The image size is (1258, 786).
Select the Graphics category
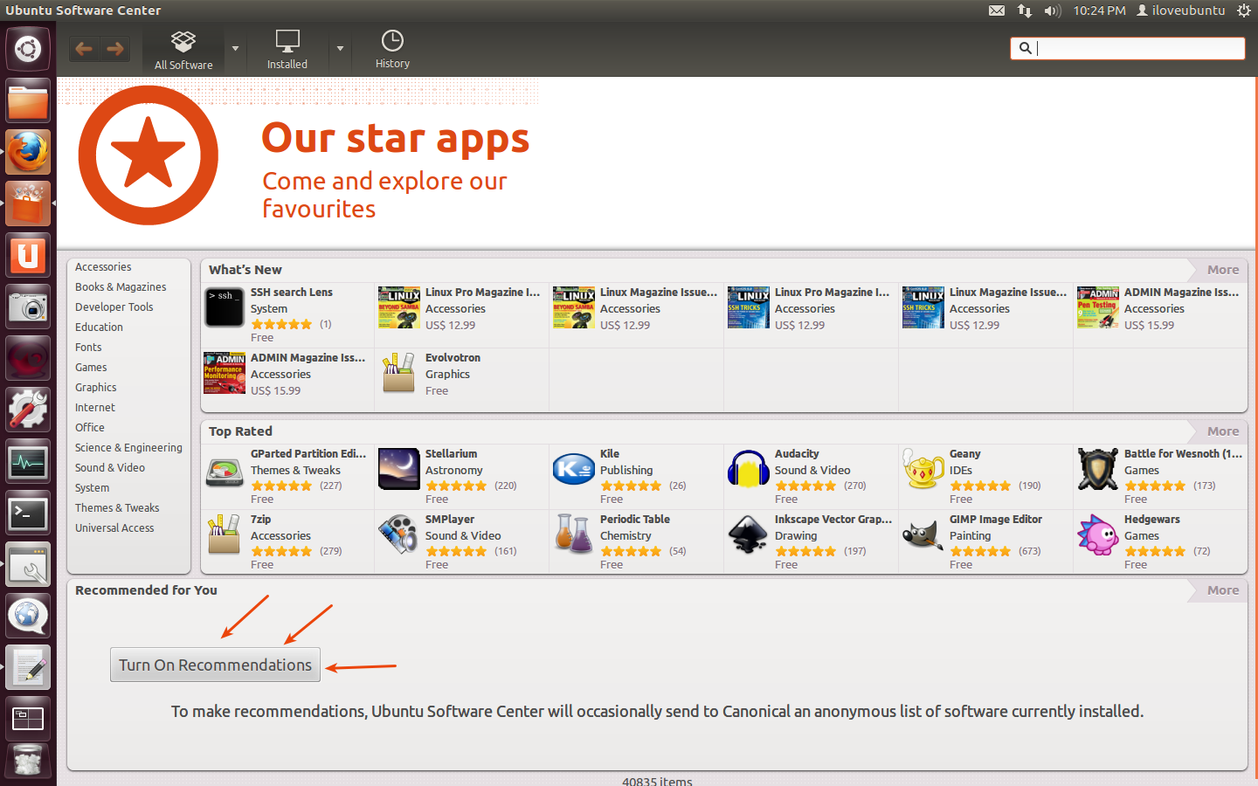click(95, 388)
